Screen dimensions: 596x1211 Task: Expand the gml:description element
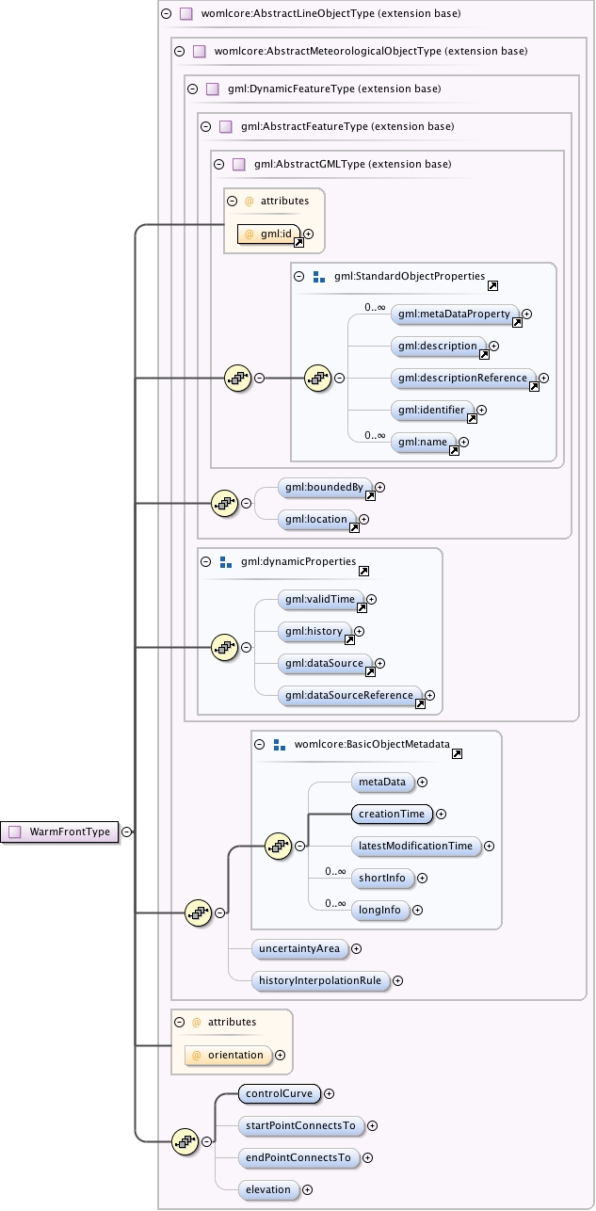click(493, 346)
